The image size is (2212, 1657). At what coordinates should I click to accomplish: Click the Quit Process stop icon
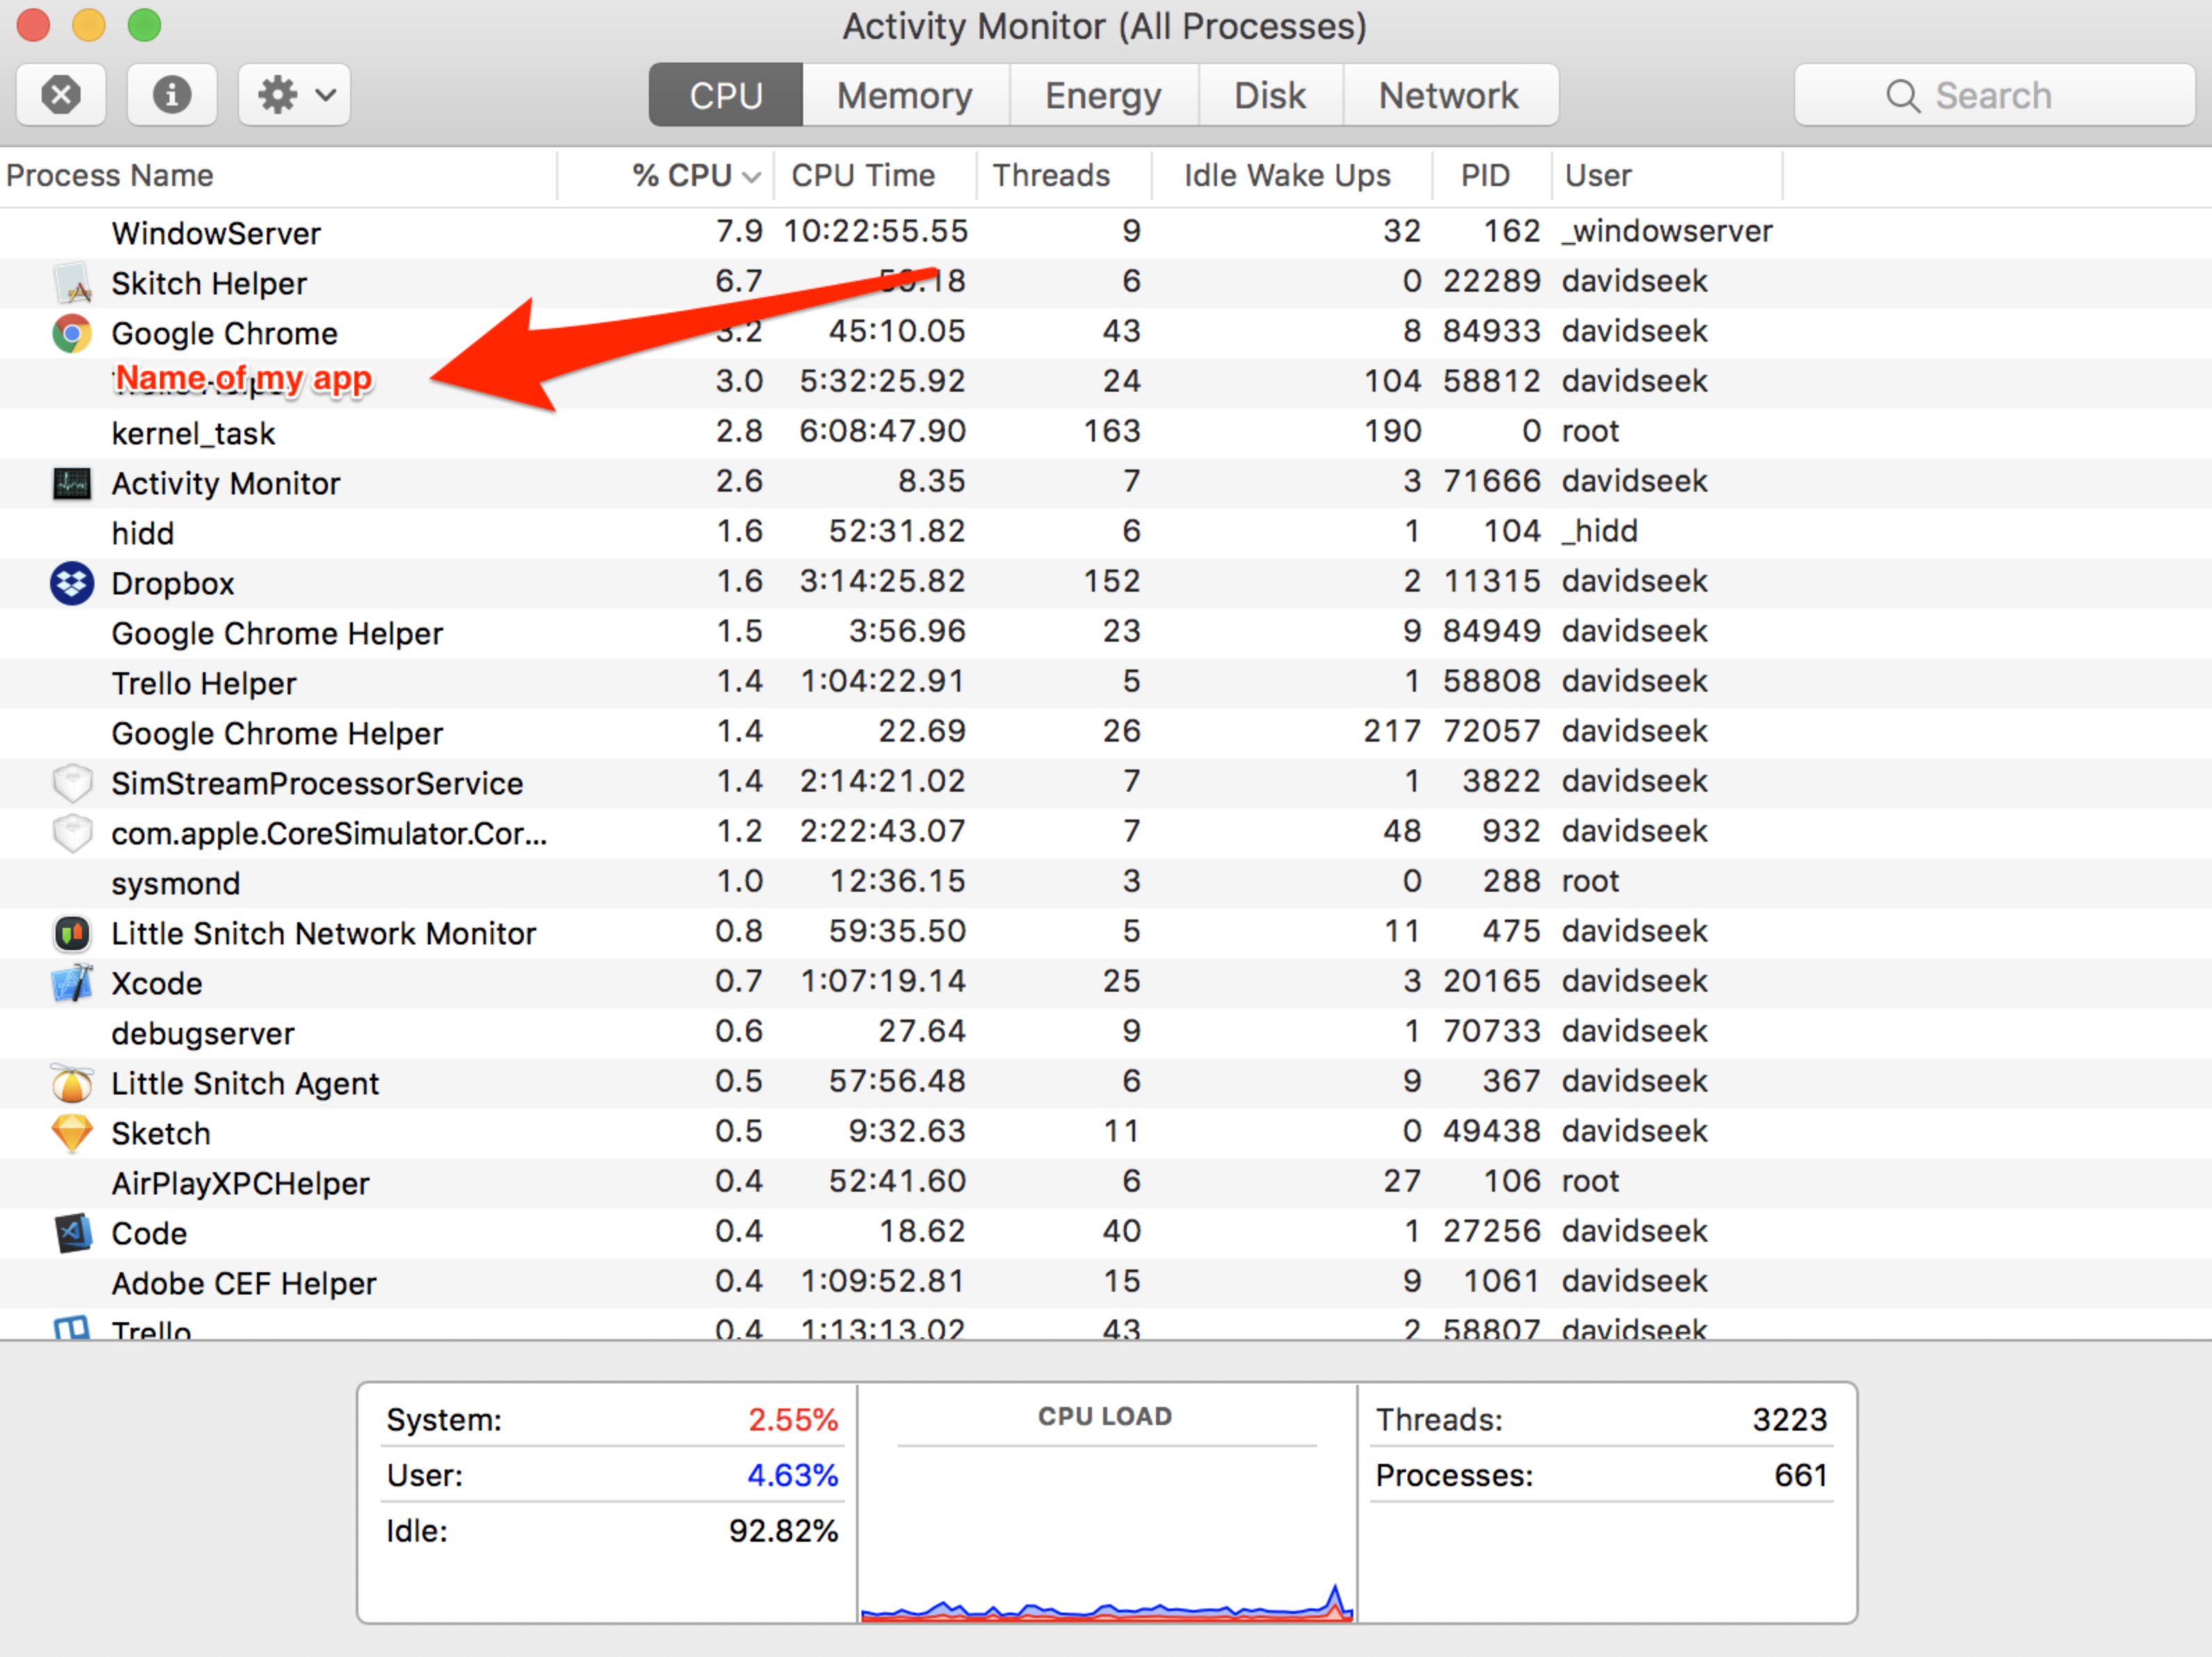61,95
